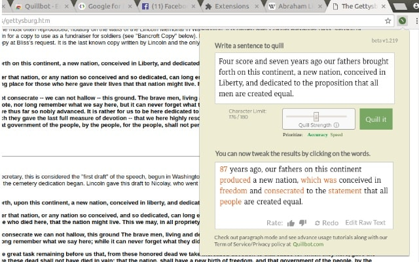419x262 pixels.
Task: Click the Quill it button
Action: coord(376,119)
